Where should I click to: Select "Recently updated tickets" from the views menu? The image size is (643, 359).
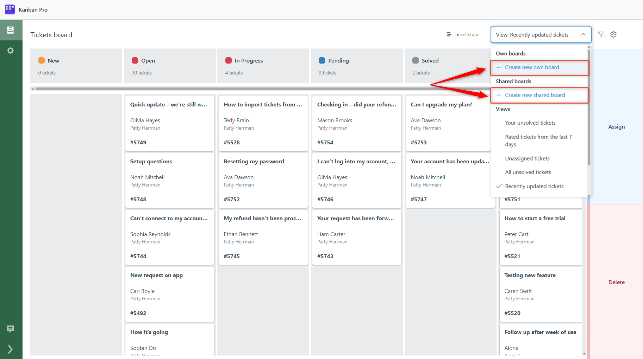click(x=534, y=186)
